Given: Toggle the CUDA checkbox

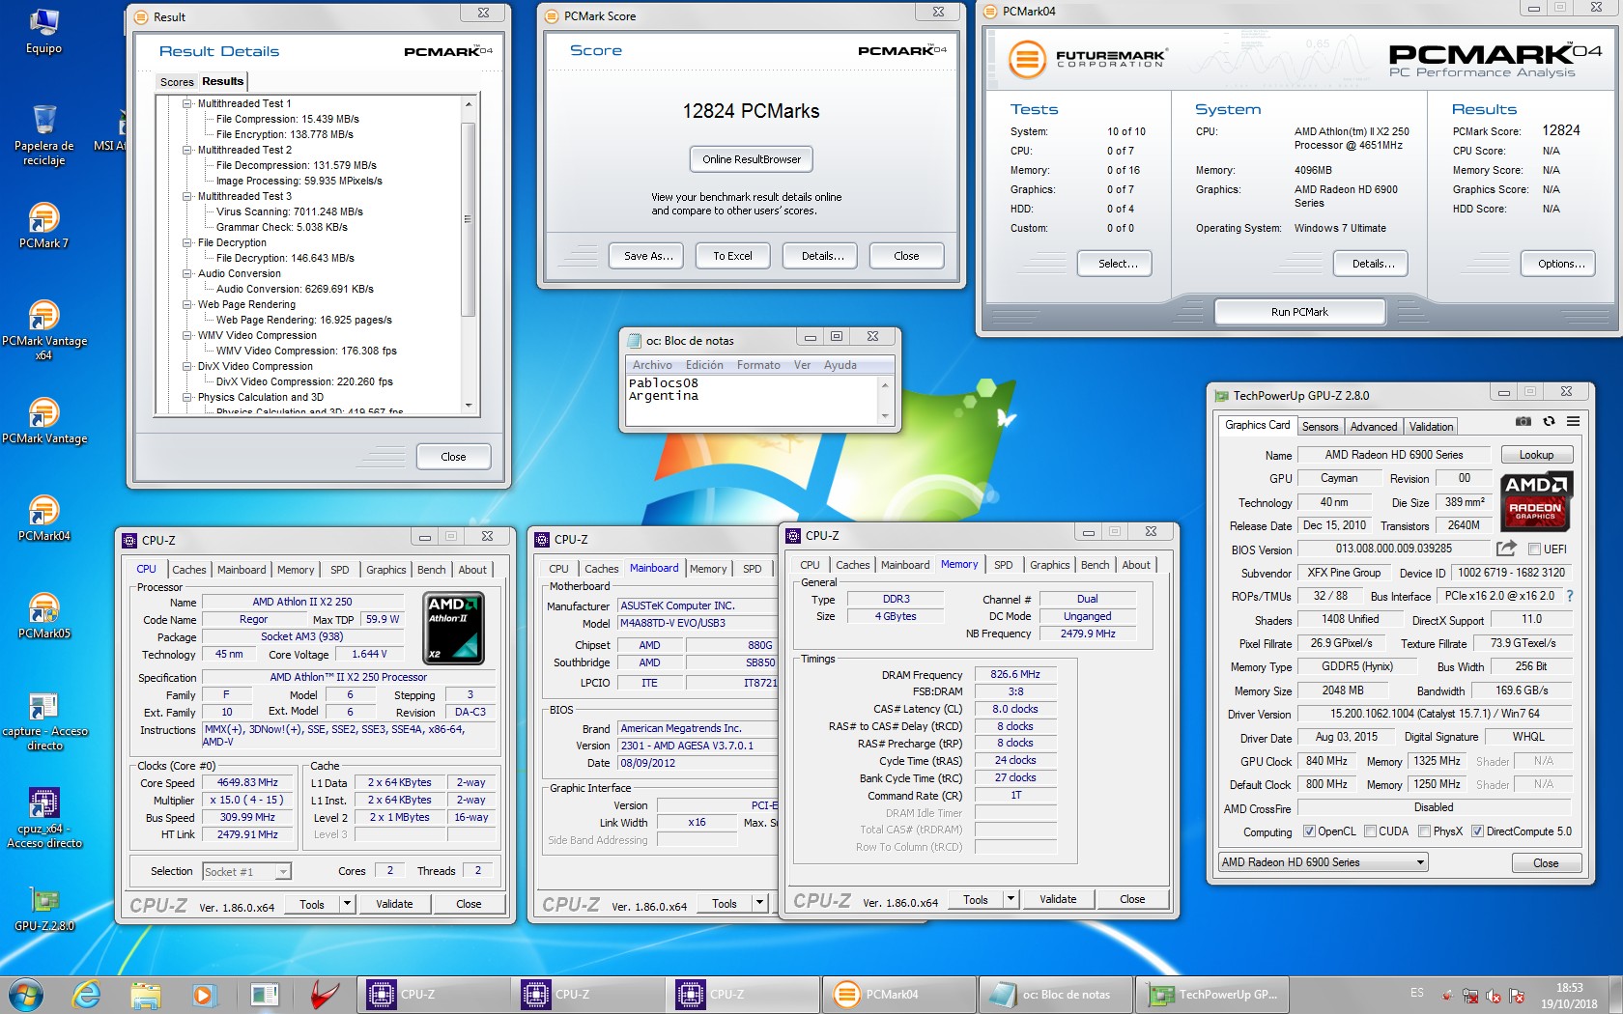Looking at the screenshot, I should [1369, 831].
